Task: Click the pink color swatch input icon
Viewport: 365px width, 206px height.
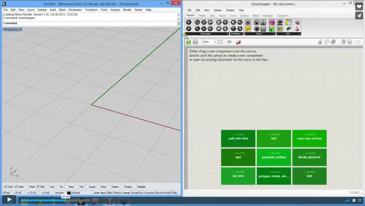Action: [x=272, y=22]
